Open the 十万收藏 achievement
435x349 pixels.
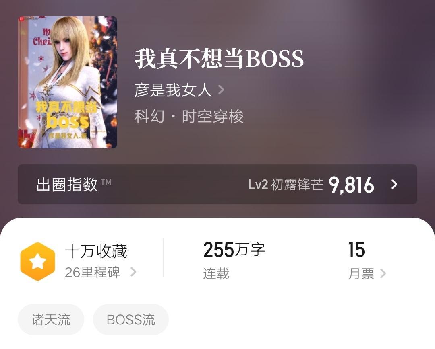point(96,252)
